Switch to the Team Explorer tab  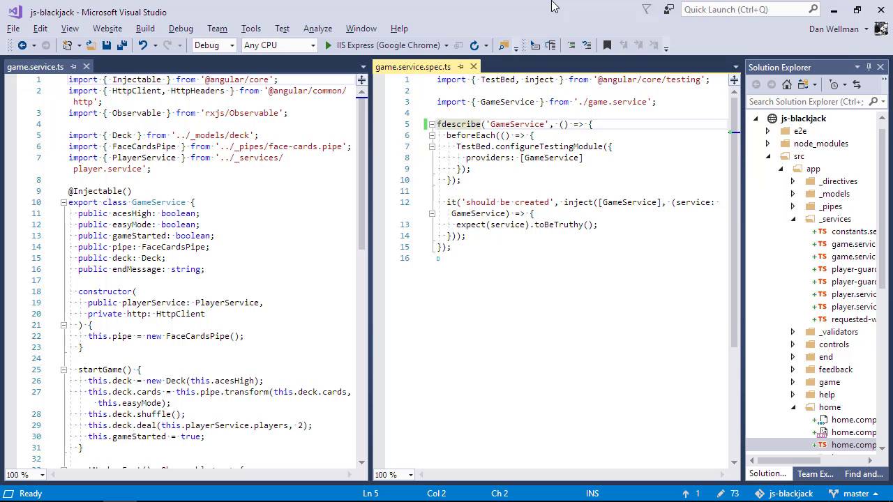pos(815,473)
